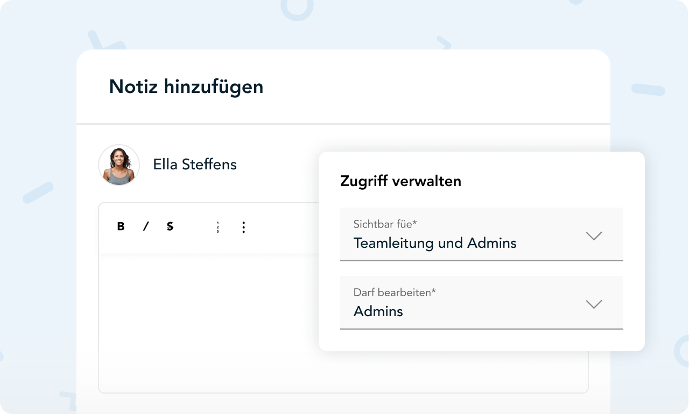The width and height of the screenshot is (689, 414).
Task: Enable strikethrough text formatting
Action: click(170, 227)
